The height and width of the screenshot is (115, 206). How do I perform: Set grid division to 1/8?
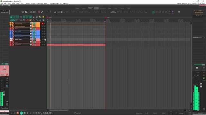point(157,12)
